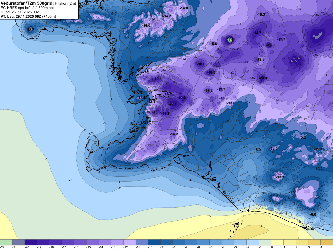Select the -20.3 temperature label
Viewport: 333px width, 249px height.
pyautogui.click(x=263, y=78)
